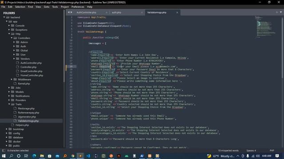Open File Explorer from the taskbar
Viewport: 284px width, 159px height.
[x=42, y=156]
